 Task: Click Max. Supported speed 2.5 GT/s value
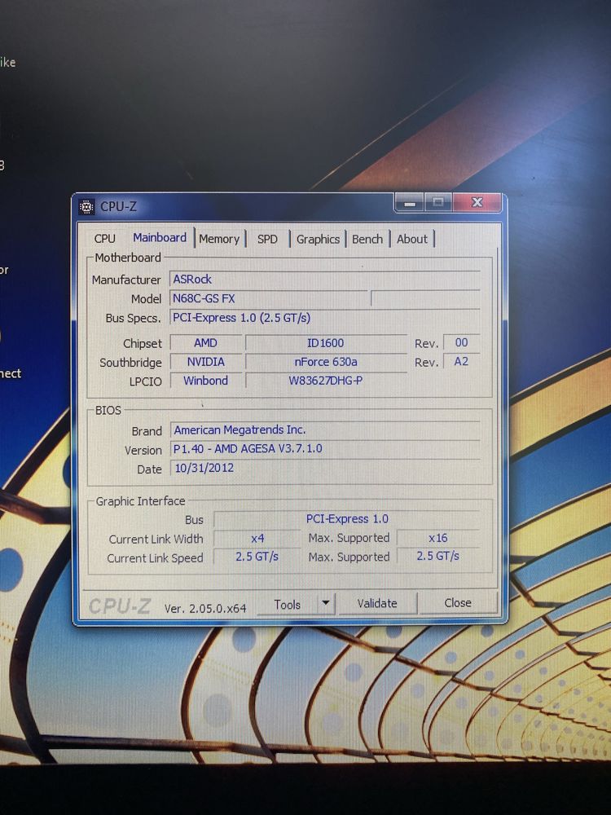click(438, 556)
